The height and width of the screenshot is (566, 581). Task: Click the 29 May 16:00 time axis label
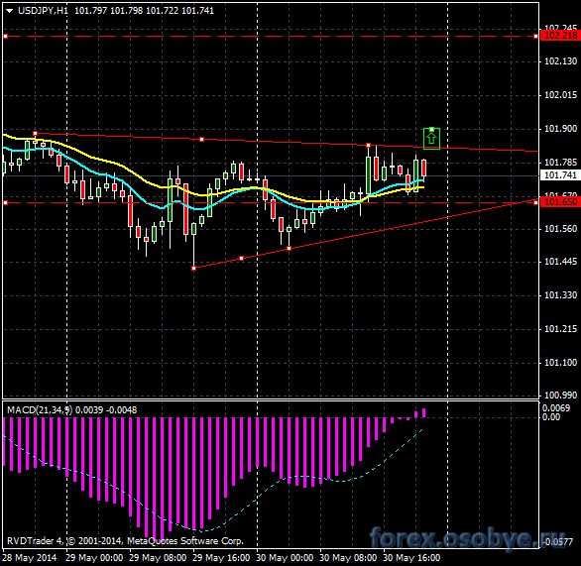(221, 557)
